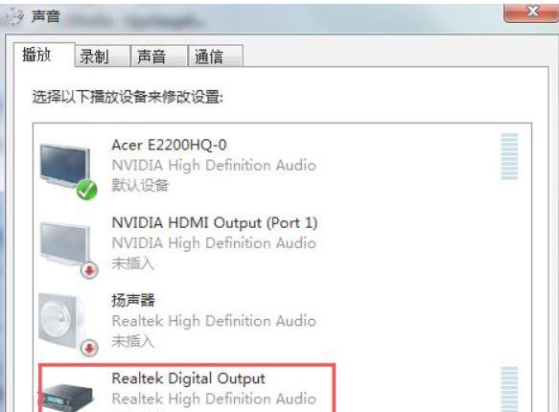Viewport: 559px width, 412px height.
Task: Close the 声音 dialog window
Action: click(531, 12)
